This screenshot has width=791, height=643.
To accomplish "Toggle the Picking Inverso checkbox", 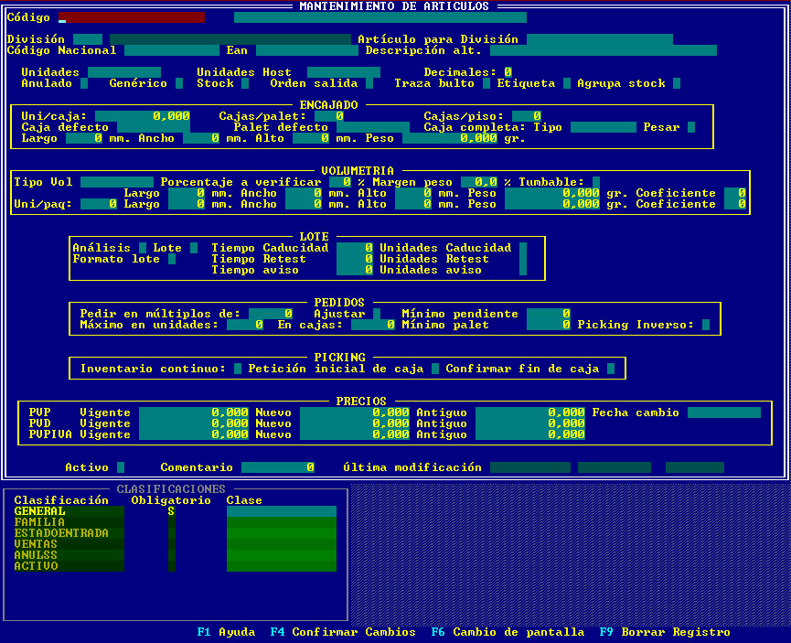I will pos(706,325).
